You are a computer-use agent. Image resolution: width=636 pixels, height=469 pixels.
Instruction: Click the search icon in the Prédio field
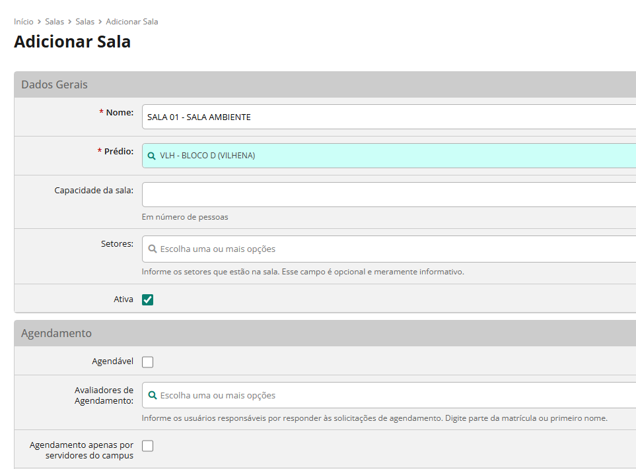click(152, 156)
